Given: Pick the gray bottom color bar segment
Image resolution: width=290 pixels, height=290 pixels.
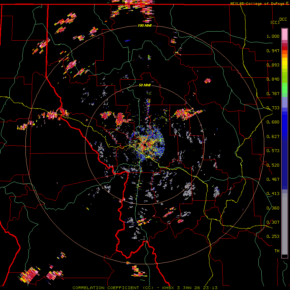Looking at the screenshot, I should (285, 224).
